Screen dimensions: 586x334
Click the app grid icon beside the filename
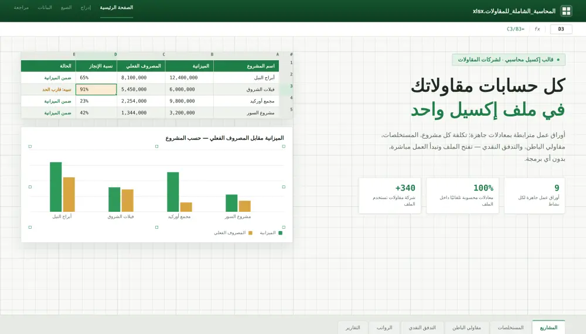click(566, 11)
